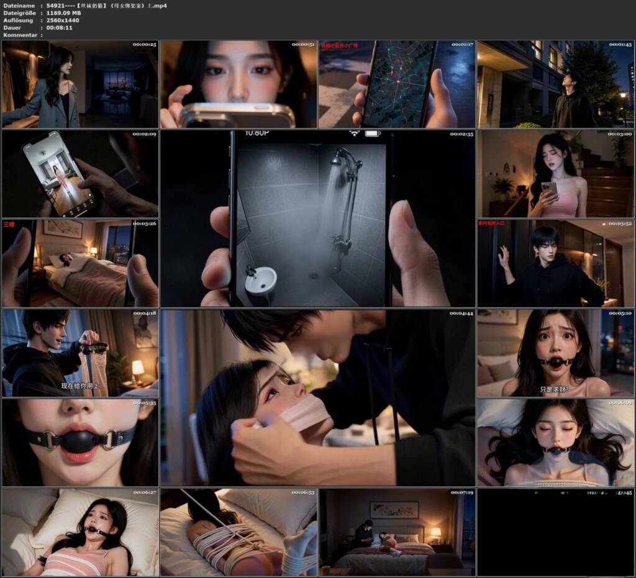
Task: Pick the frame stamped 00:03:00
Action: click(x=556, y=174)
